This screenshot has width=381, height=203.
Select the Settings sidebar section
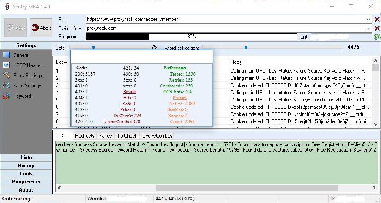(26, 45)
